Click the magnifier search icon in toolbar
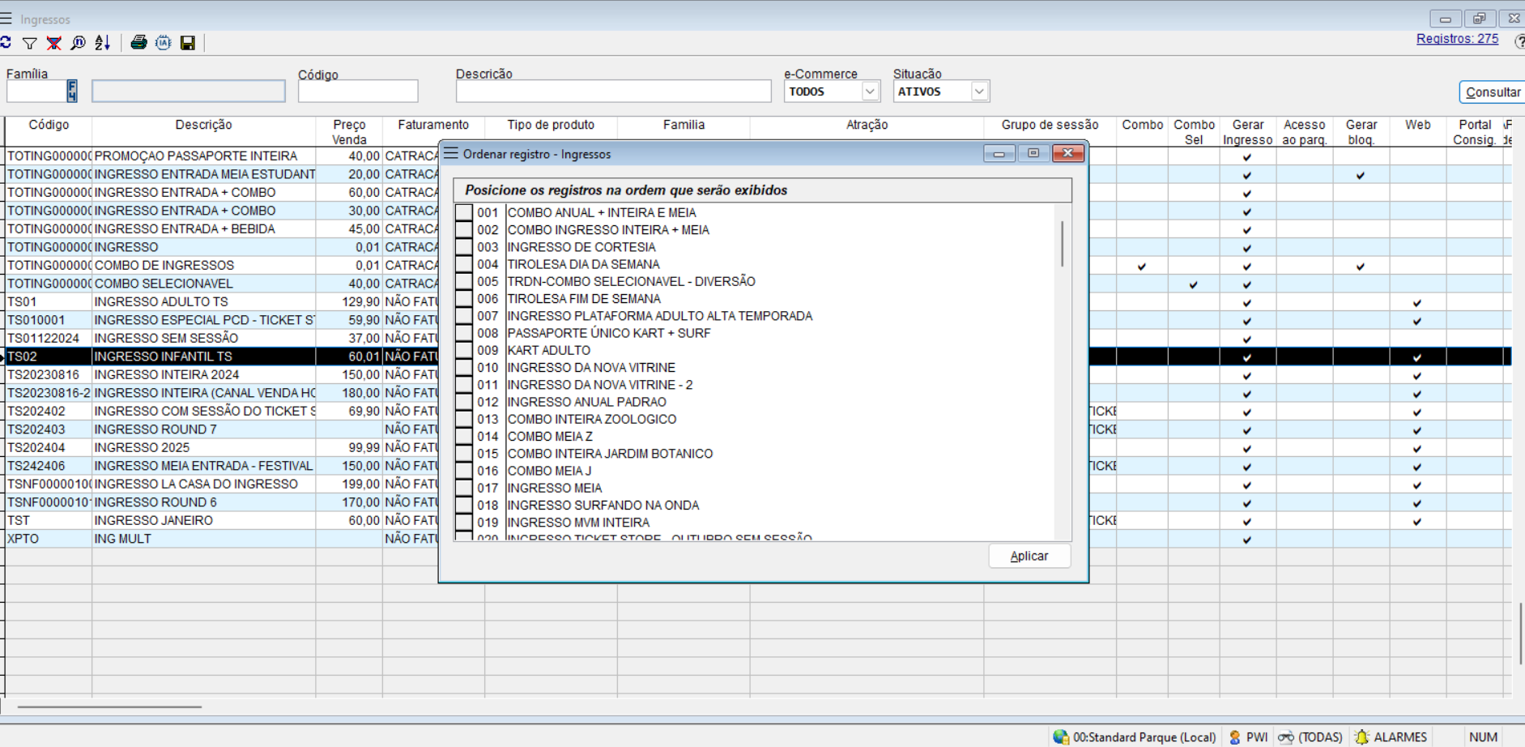Viewport: 1525px width, 747px height. click(79, 43)
